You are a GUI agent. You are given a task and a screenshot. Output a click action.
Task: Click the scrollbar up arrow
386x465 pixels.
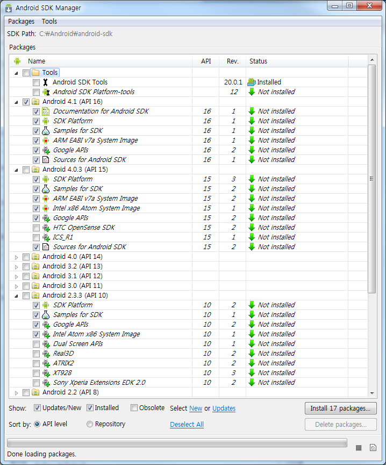[x=372, y=60]
